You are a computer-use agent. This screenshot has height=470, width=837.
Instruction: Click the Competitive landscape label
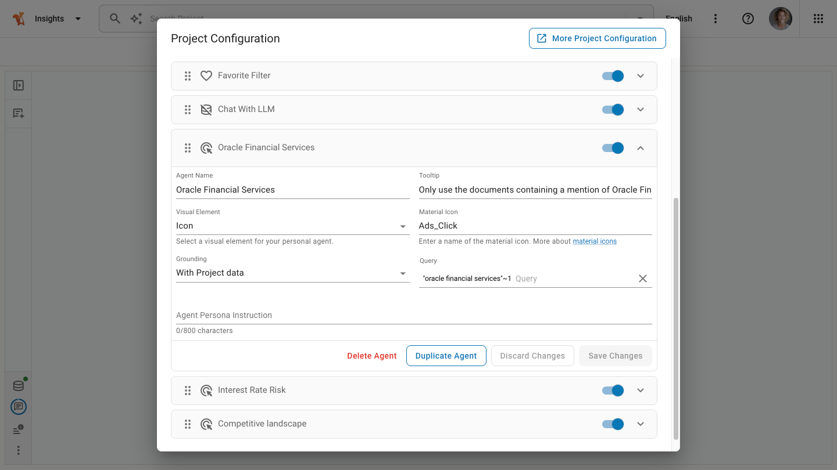click(x=262, y=424)
